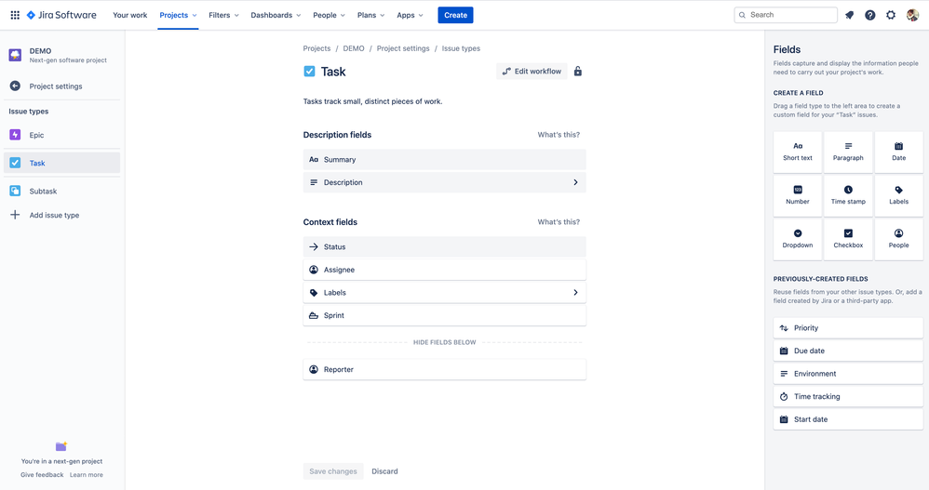Select previously-created Due date field
Image resolution: width=929 pixels, height=490 pixels.
click(848, 351)
